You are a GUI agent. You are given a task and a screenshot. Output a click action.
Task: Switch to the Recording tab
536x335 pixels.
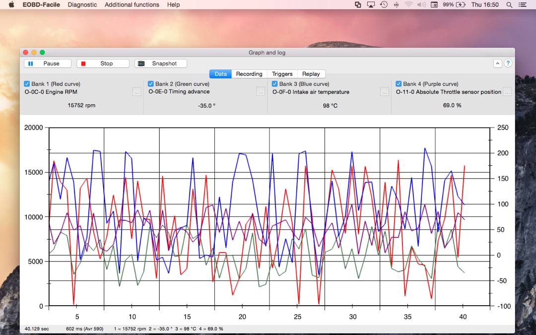pos(249,74)
